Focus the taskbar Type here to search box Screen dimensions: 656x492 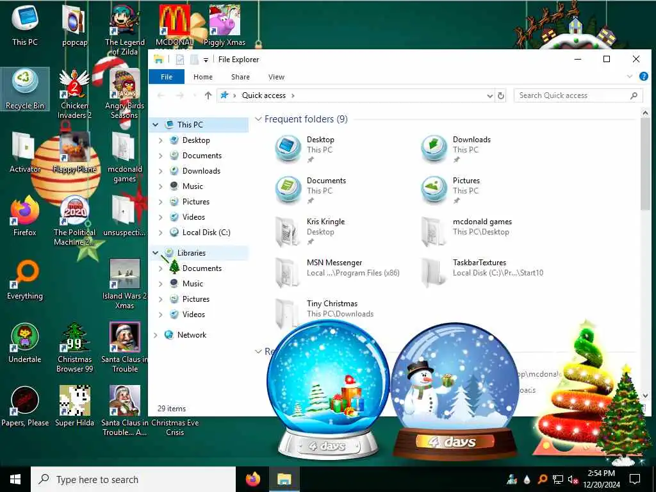pyautogui.click(x=133, y=479)
